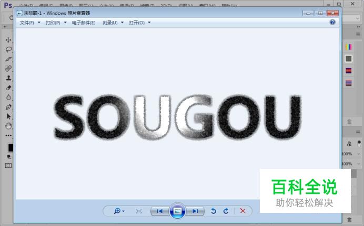Maximize the Photoshop window
This screenshot has height=226, width=364.
pyautogui.click(x=339, y=4)
